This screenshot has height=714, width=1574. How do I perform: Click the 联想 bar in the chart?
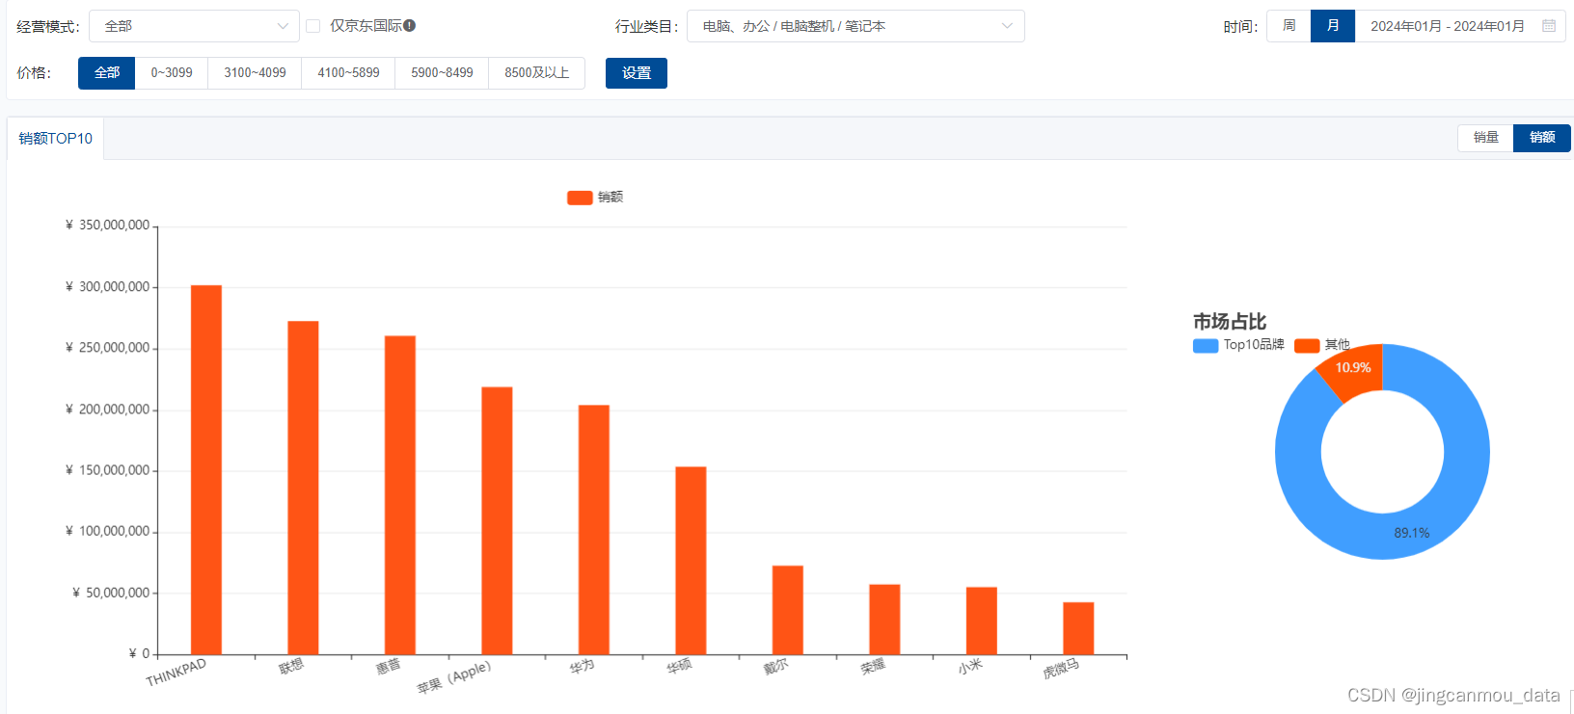pyautogui.click(x=303, y=488)
